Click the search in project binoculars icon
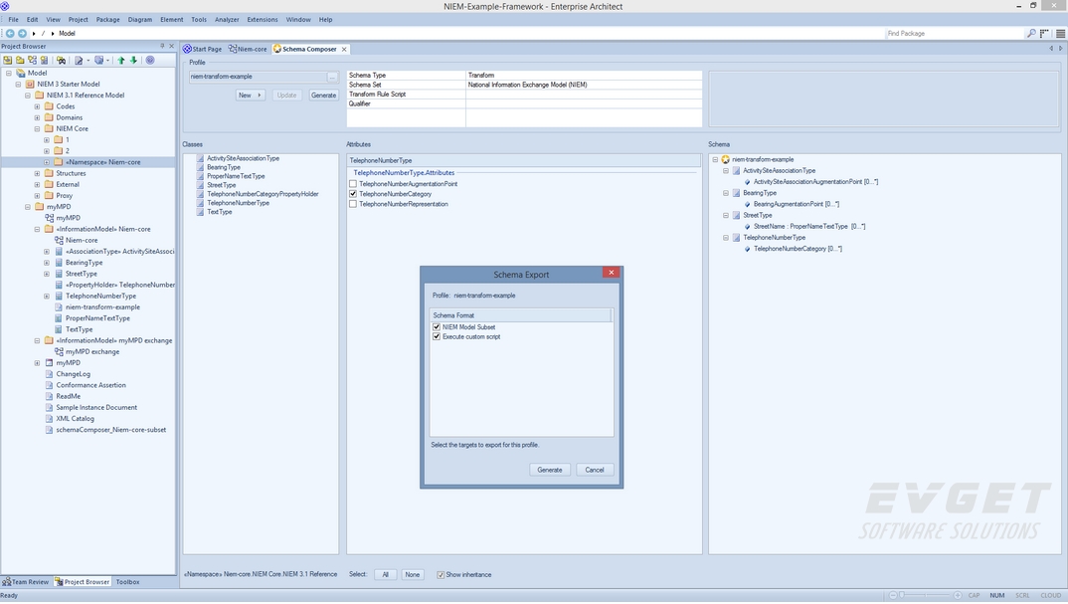This screenshot has width=1068, height=604. click(x=61, y=60)
